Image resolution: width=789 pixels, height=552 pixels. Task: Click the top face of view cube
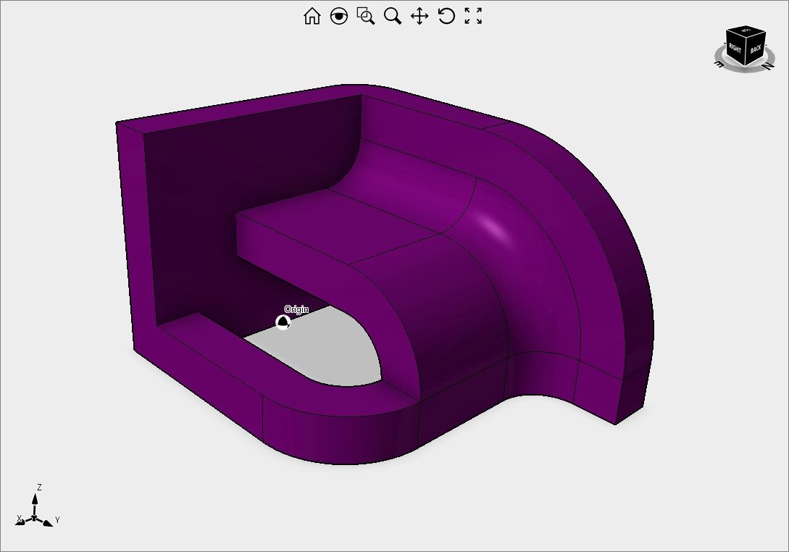pos(746,31)
